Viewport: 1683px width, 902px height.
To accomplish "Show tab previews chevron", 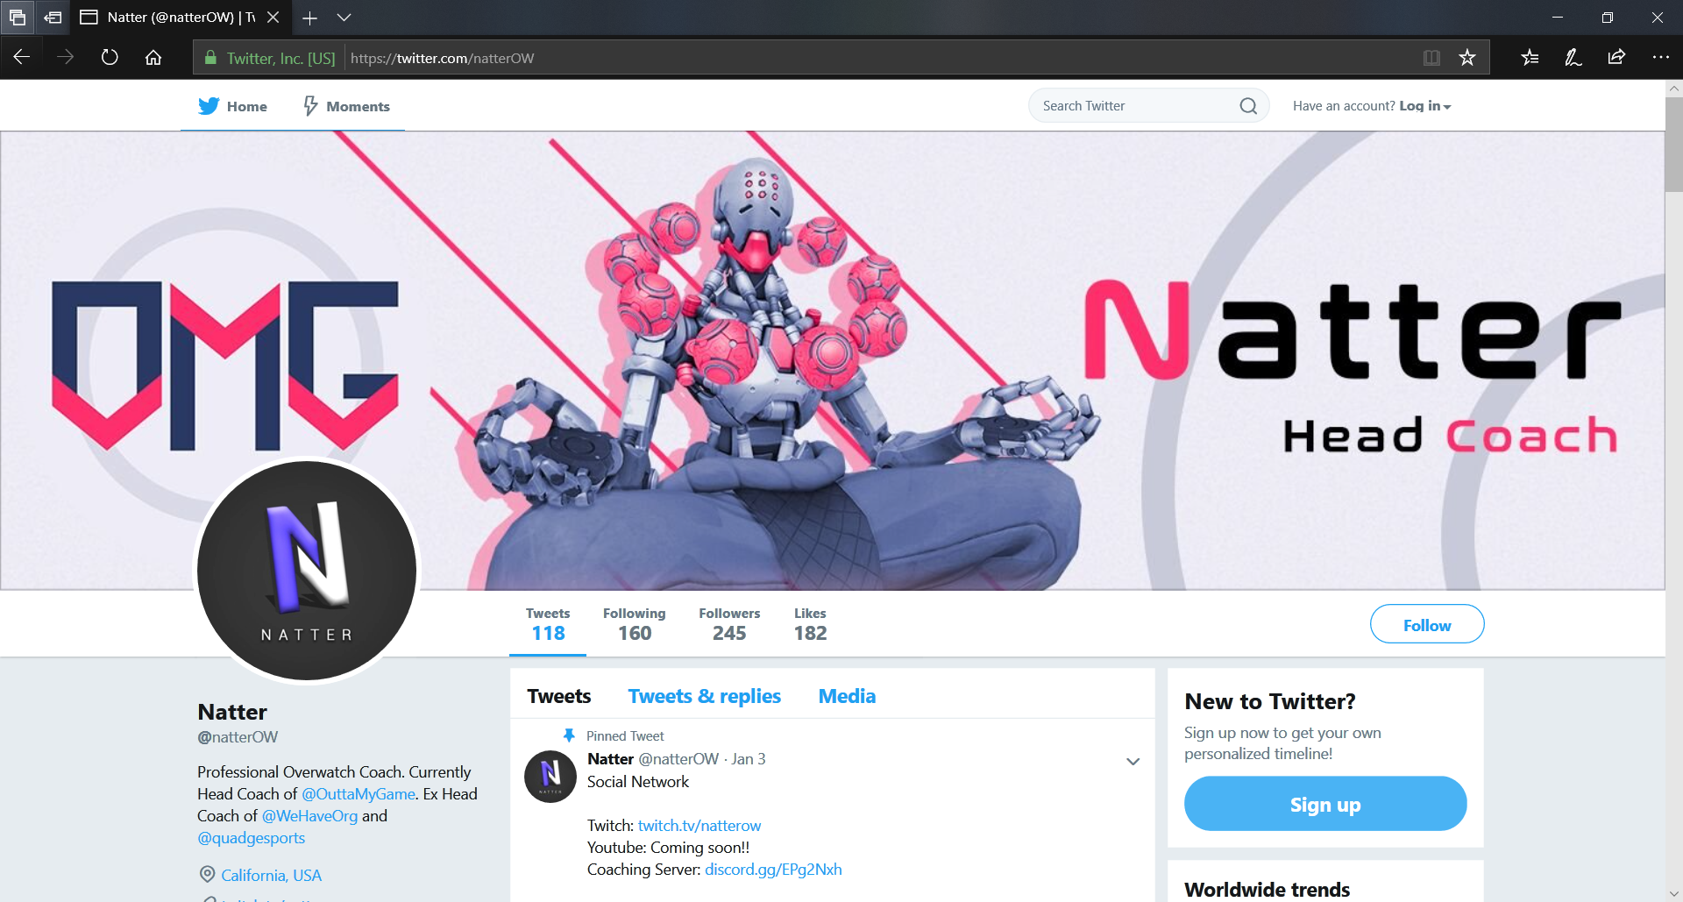I will tap(344, 18).
